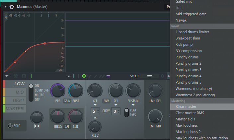Viewport: 234px width, 140px height.
Task: Click the arrow under the REL knob
Action: tap(116, 105)
